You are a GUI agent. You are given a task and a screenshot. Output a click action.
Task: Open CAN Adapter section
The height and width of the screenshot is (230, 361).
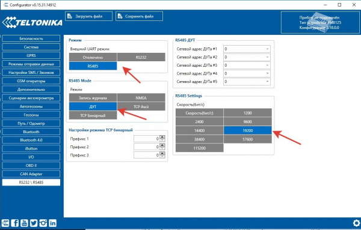[31, 174]
